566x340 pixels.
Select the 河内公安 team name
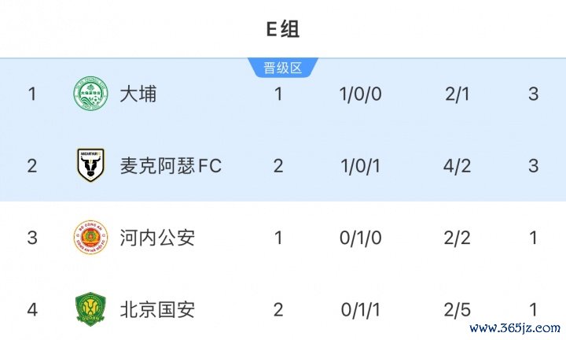(157, 237)
